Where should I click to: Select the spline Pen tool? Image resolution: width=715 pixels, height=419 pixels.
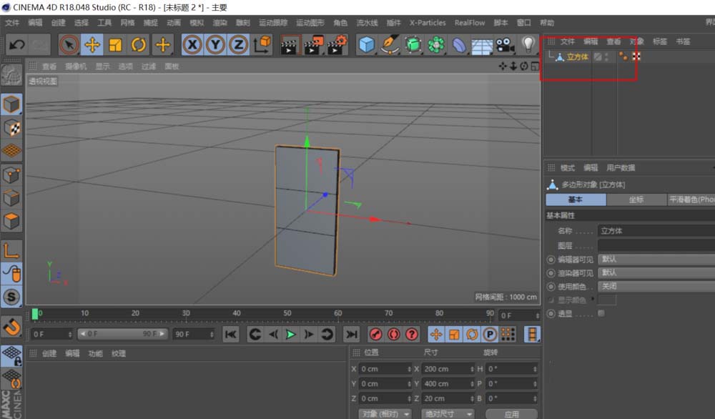coord(388,44)
